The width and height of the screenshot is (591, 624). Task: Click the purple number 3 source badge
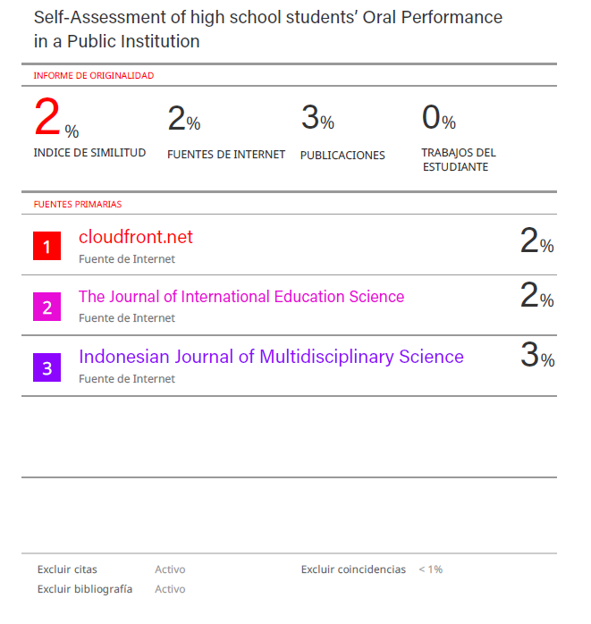tap(46, 367)
